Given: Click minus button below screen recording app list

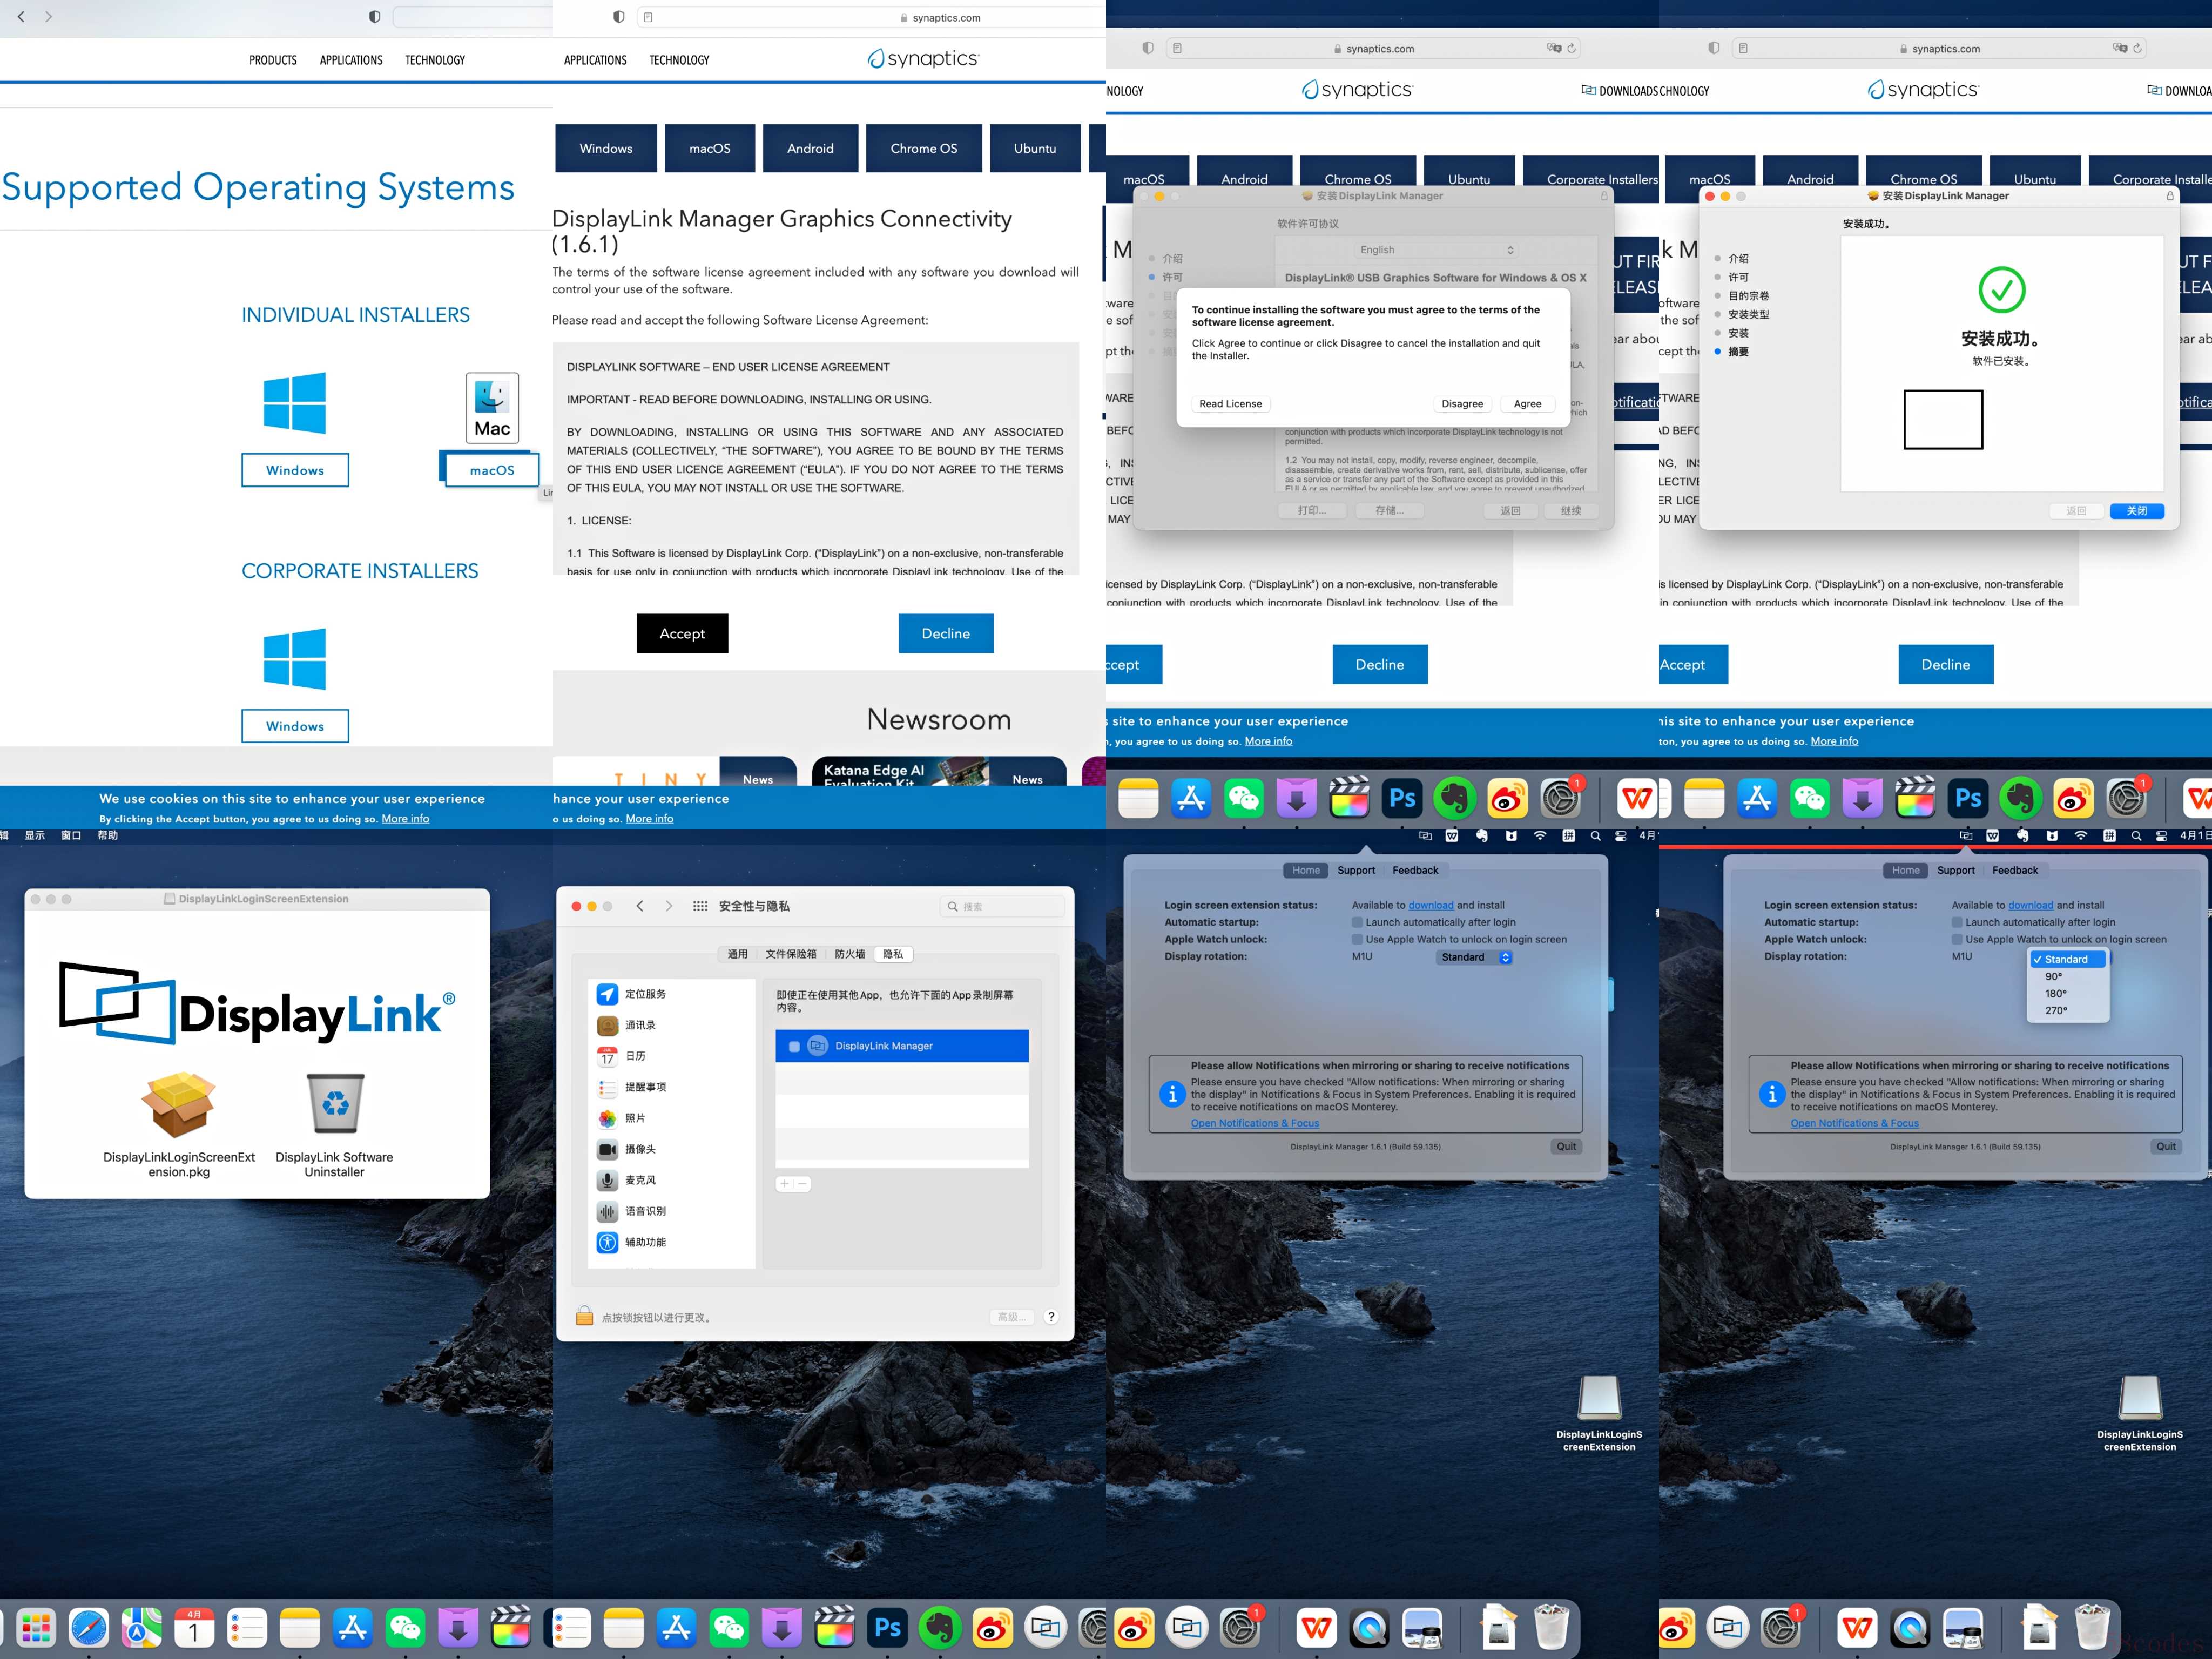Looking at the screenshot, I should [x=802, y=1183].
